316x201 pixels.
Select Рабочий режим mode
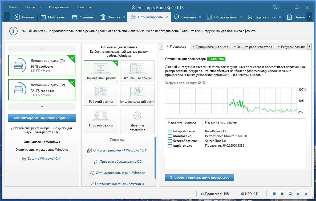[101, 95]
